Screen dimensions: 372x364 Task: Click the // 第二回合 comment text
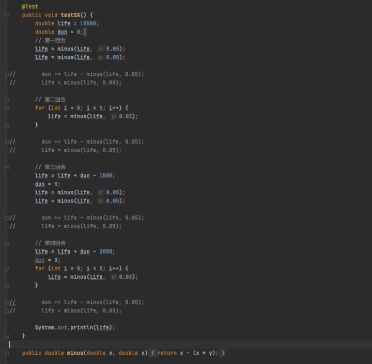(x=50, y=100)
